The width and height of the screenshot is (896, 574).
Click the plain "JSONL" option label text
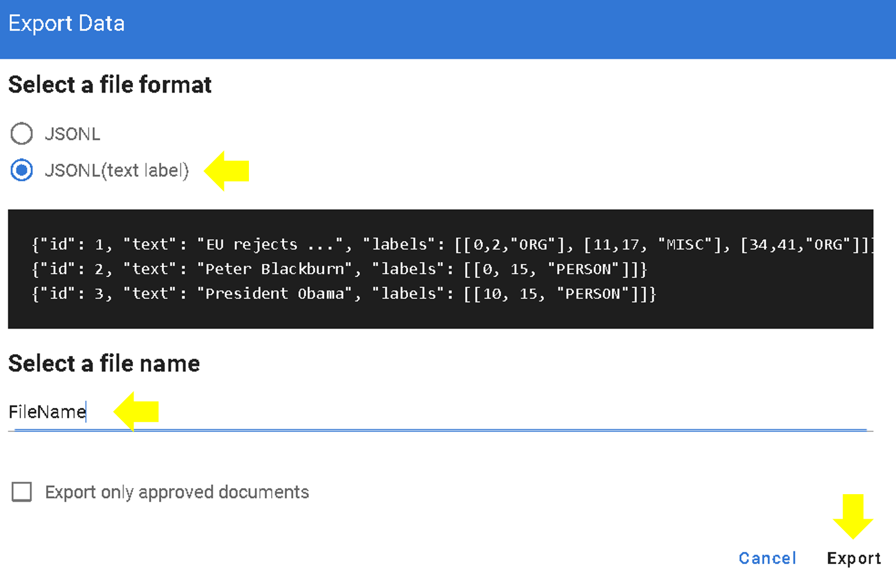click(x=72, y=134)
